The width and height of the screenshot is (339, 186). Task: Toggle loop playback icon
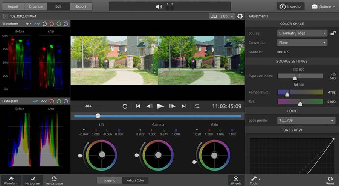197,106
